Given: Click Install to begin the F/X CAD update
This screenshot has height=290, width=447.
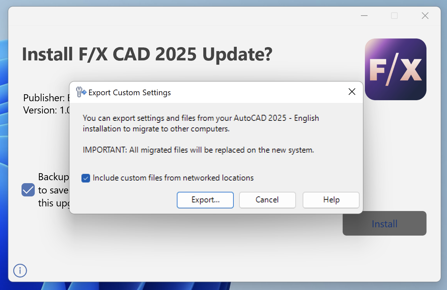Looking at the screenshot, I should 384,224.
